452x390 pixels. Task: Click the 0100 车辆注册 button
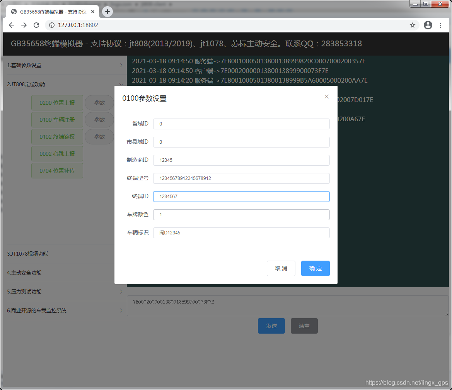click(x=57, y=120)
